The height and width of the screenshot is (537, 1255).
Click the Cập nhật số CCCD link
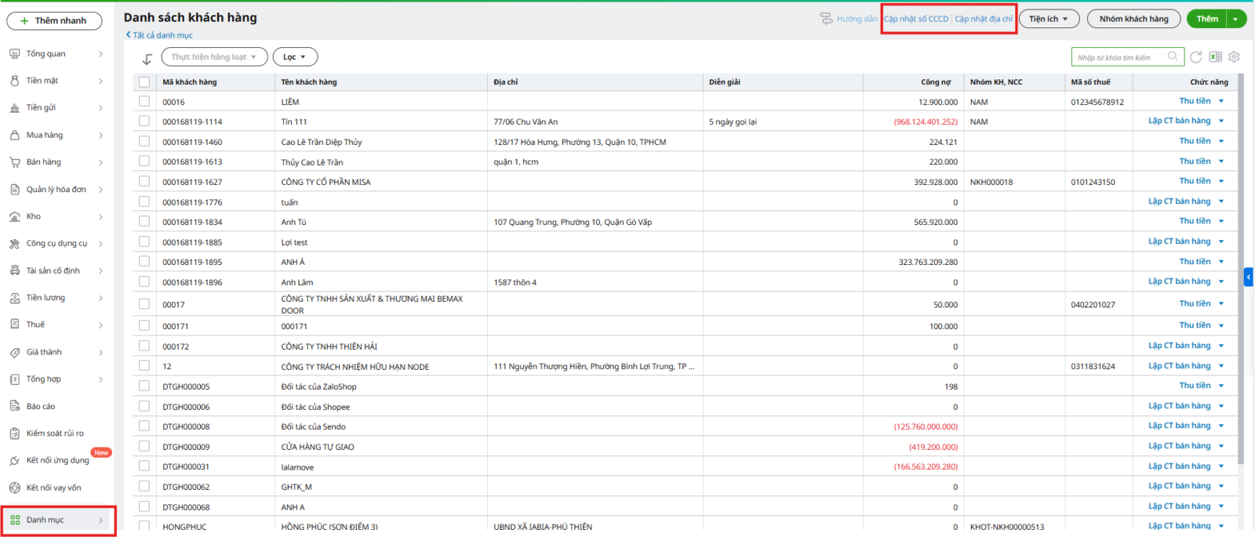pos(916,19)
